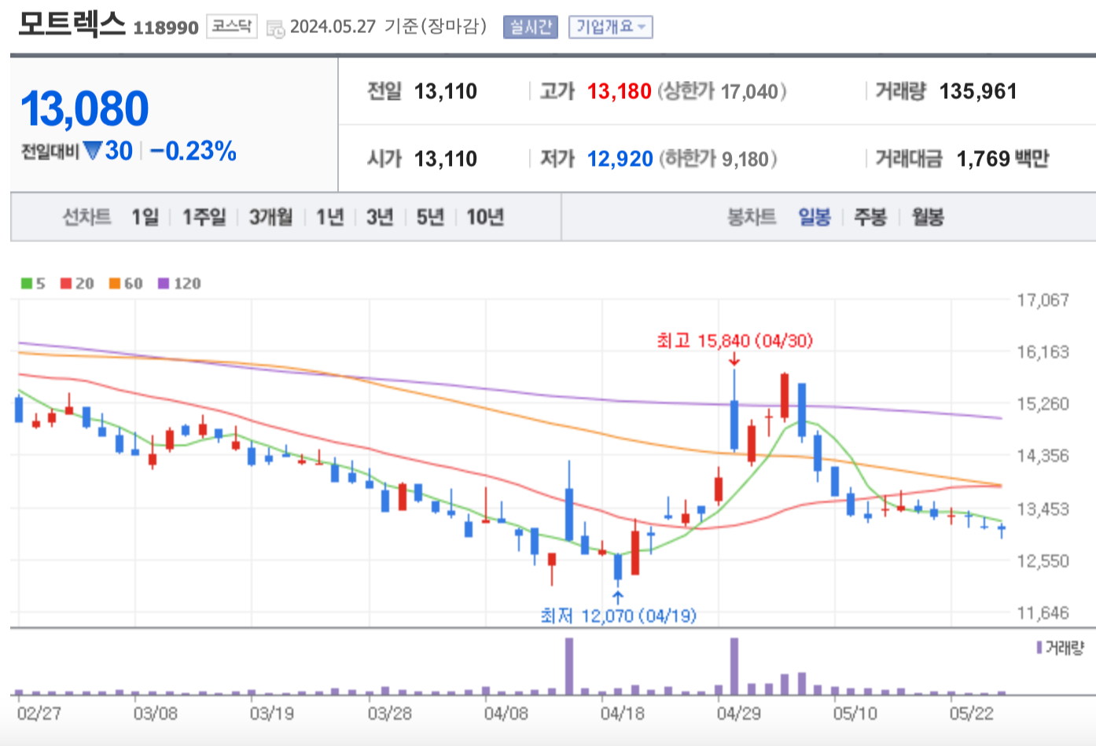The image size is (1096, 746).
Task: Click the red 20-day average legend swatch
Action: 66,284
